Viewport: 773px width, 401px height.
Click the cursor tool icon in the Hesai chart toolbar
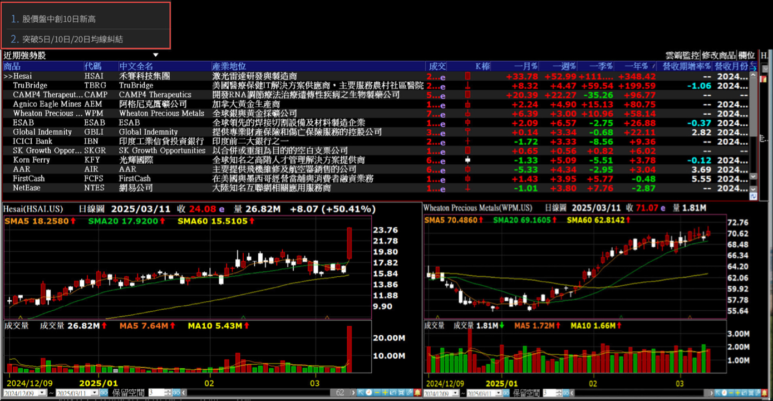point(361,393)
